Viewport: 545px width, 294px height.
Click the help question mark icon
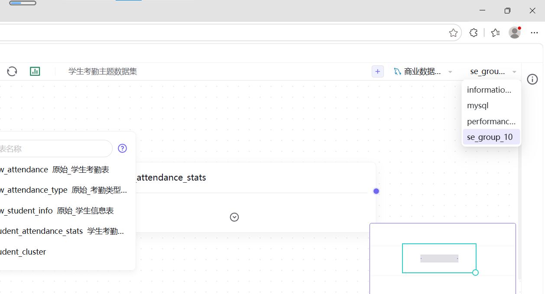(x=123, y=149)
